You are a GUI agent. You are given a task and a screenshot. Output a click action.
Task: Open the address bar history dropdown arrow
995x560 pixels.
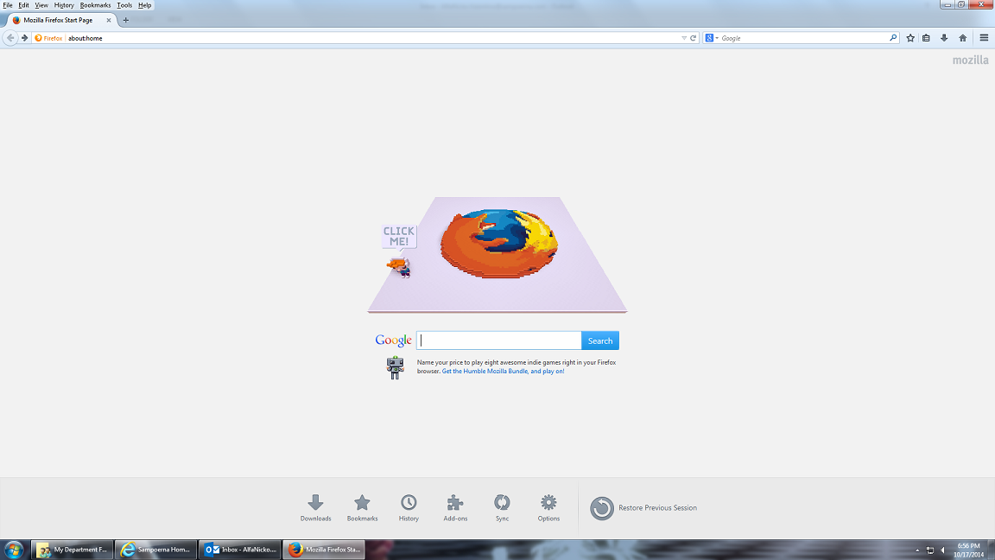click(684, 38)
